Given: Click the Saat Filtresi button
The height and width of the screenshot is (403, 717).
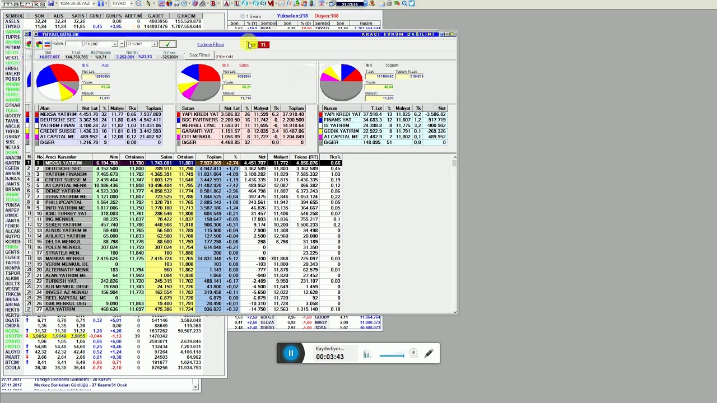Looking at the screenshot, I should pos(199,55).
